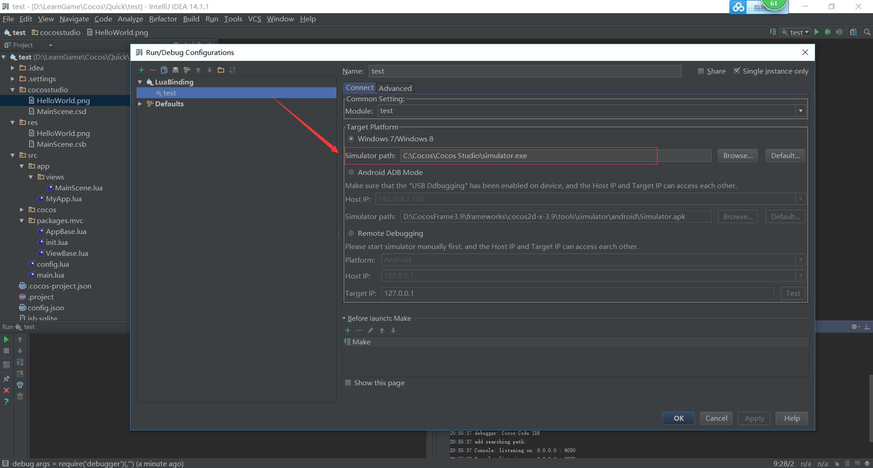This screenshot has width=873, height=468.
Task: Open the Build menu
Action: 191,19
